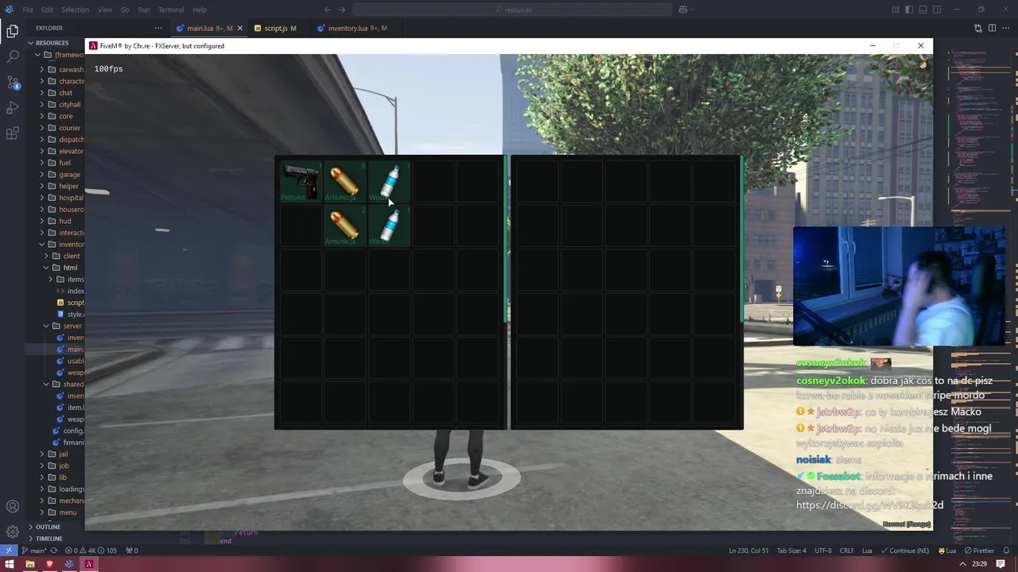Change the Tab Size: 4 setting
Image resolution: width=1018 pixels, height=572 pixels.
click(x=791, y=551)
